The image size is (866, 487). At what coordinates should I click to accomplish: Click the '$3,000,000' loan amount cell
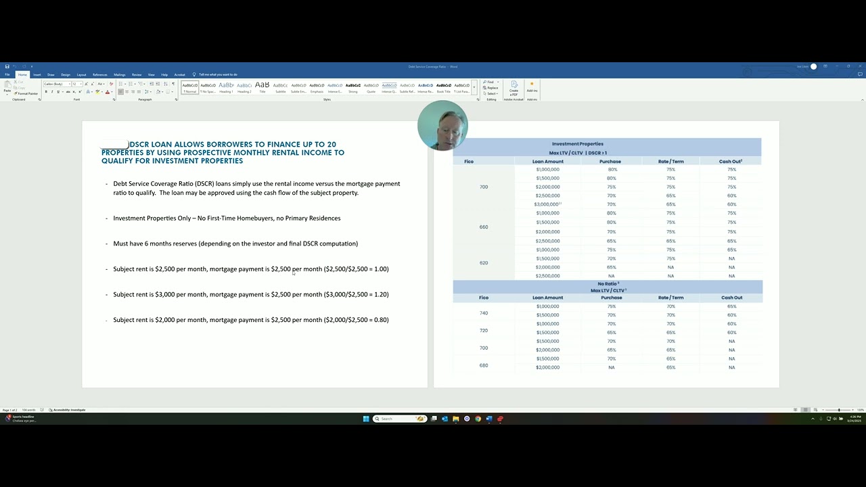point(547,204)
